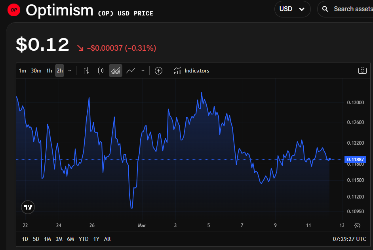The image size is (373, 250).
Task: Open the Indicators menu
Action: 192,71
